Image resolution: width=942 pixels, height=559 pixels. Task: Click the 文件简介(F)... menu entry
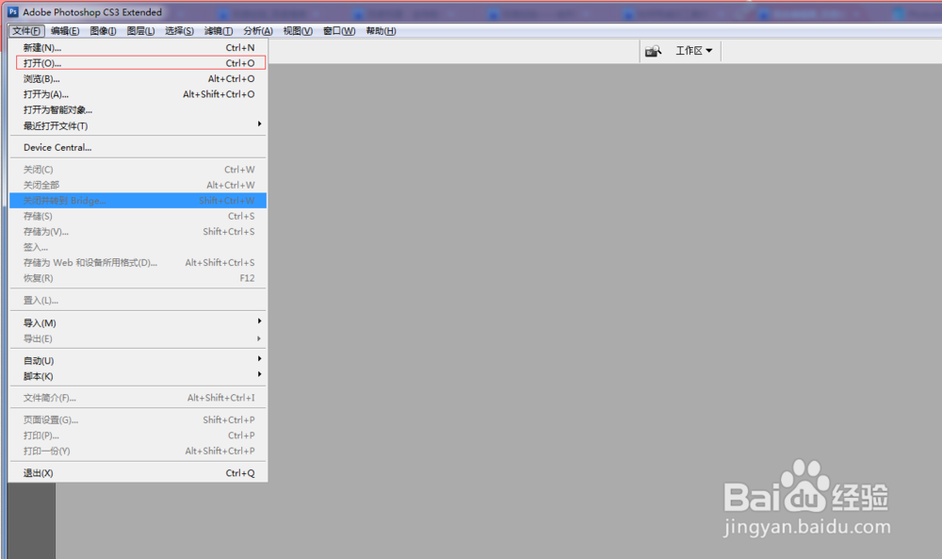[138, 398]
